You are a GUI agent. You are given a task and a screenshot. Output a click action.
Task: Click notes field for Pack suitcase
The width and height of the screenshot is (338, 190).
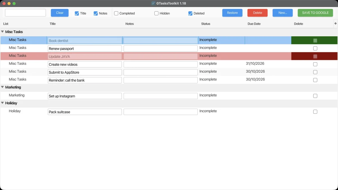click(x=161, y=112)
